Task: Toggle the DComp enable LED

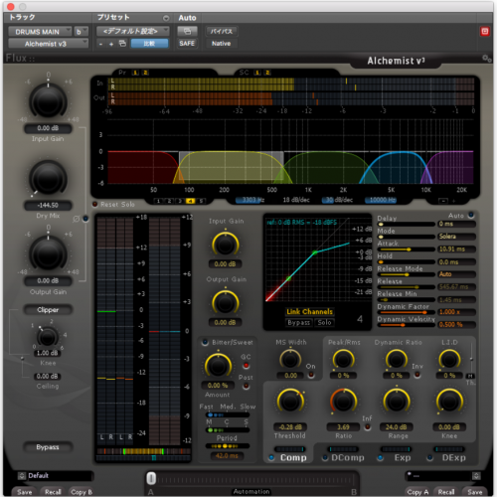Action: [x=325, y=458]
